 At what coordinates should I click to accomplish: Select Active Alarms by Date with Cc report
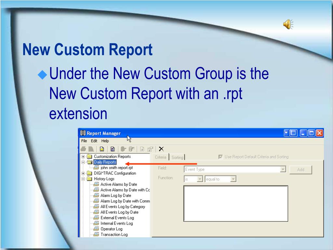point(125,190)
